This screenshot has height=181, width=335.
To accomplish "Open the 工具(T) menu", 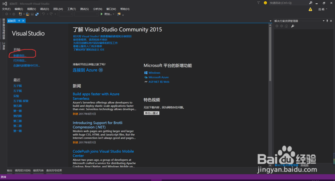I will (x=72, y=9).
